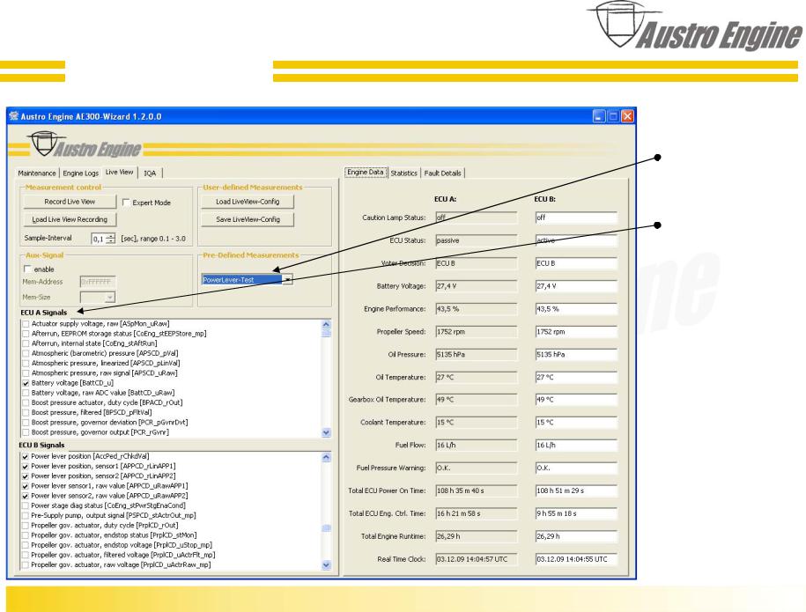Check Afterrun, internal state signal
The height and width of the screenshot is (612, 806).
(26, 343)
